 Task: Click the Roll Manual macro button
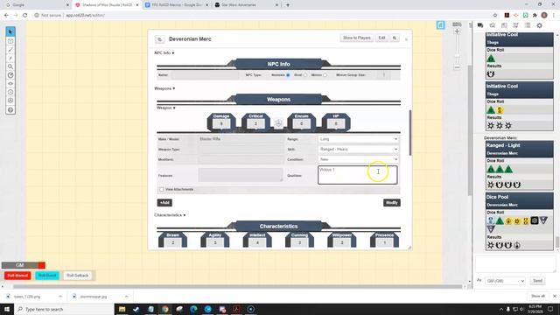pos(17,276)
